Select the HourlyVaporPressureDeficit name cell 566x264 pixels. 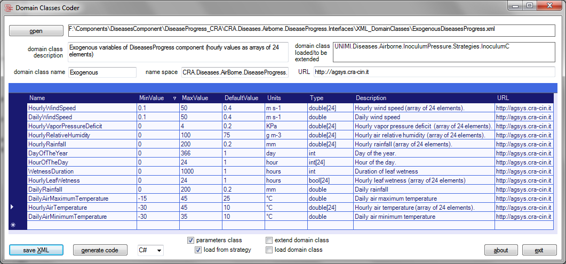pyautogui.click(x=82, y=126)
